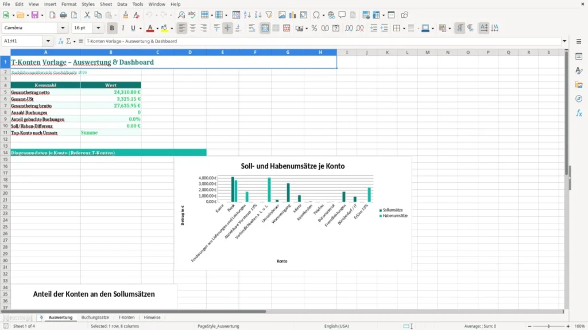
Task: Align cell text left
Action: [182, 28]
